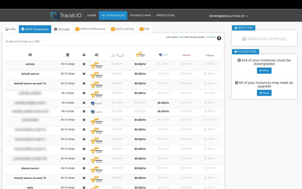Click the Oracle column header icon
Screen dimensions: 302x189
pos(186,55)
